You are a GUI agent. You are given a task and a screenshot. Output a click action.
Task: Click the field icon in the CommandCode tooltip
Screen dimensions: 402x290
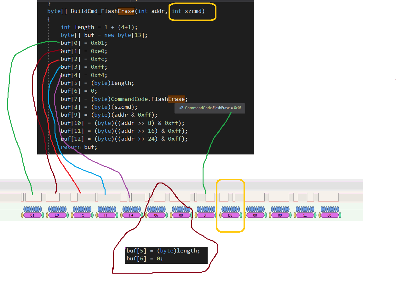(x=181, y=108)
